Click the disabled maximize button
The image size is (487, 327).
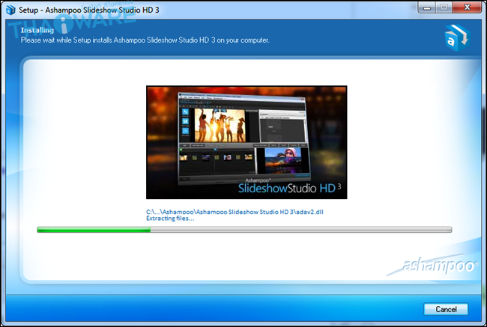444,7
